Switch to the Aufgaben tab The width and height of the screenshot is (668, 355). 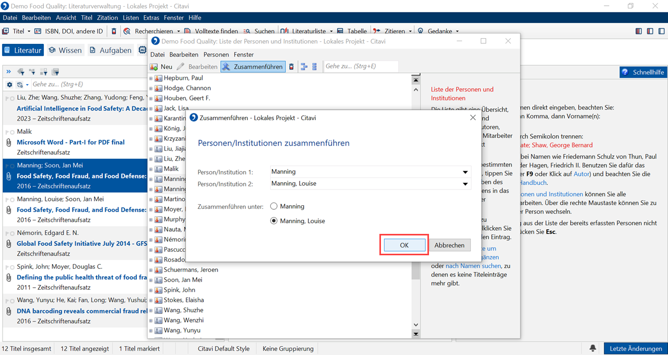[x=111, y=50]
